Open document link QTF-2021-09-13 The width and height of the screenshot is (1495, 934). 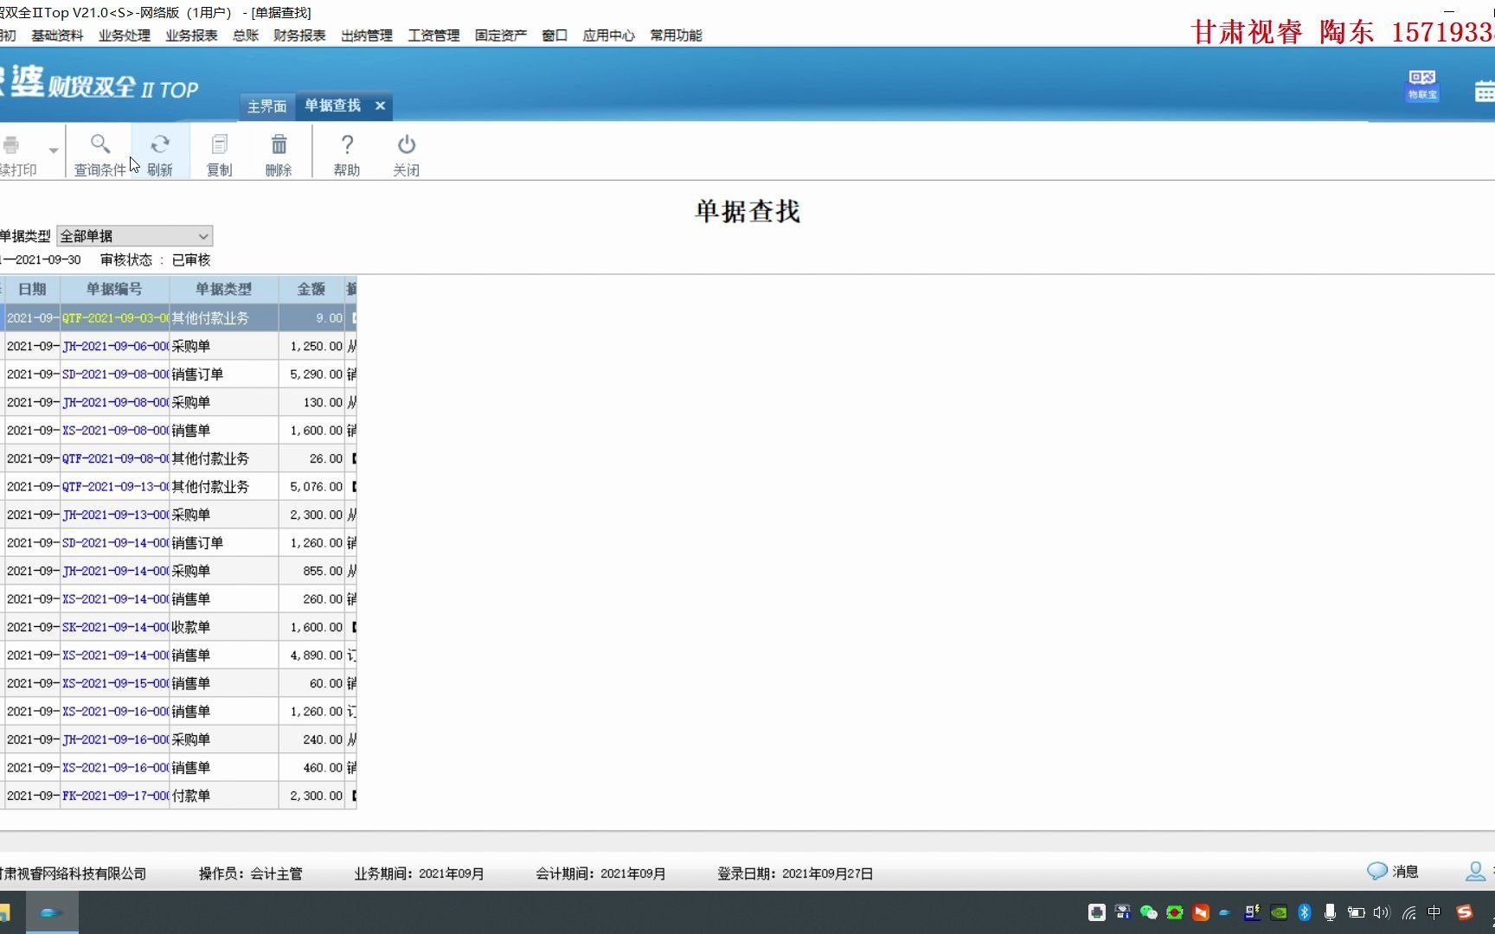tap(115, 487)
